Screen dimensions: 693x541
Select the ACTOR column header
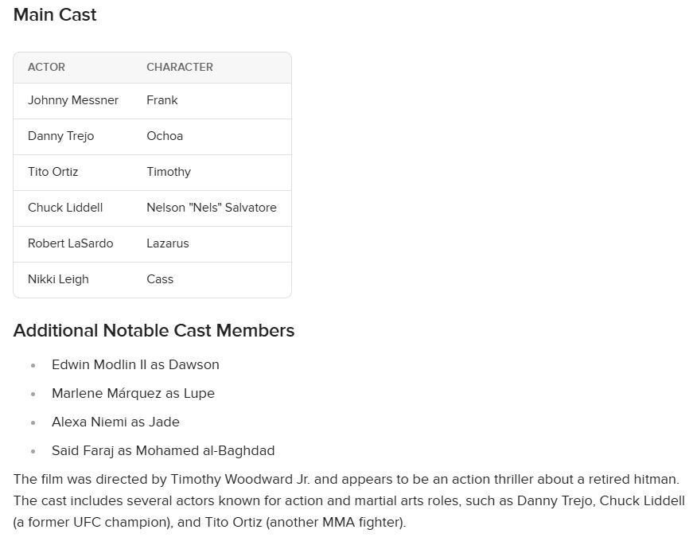pos(46,67)
